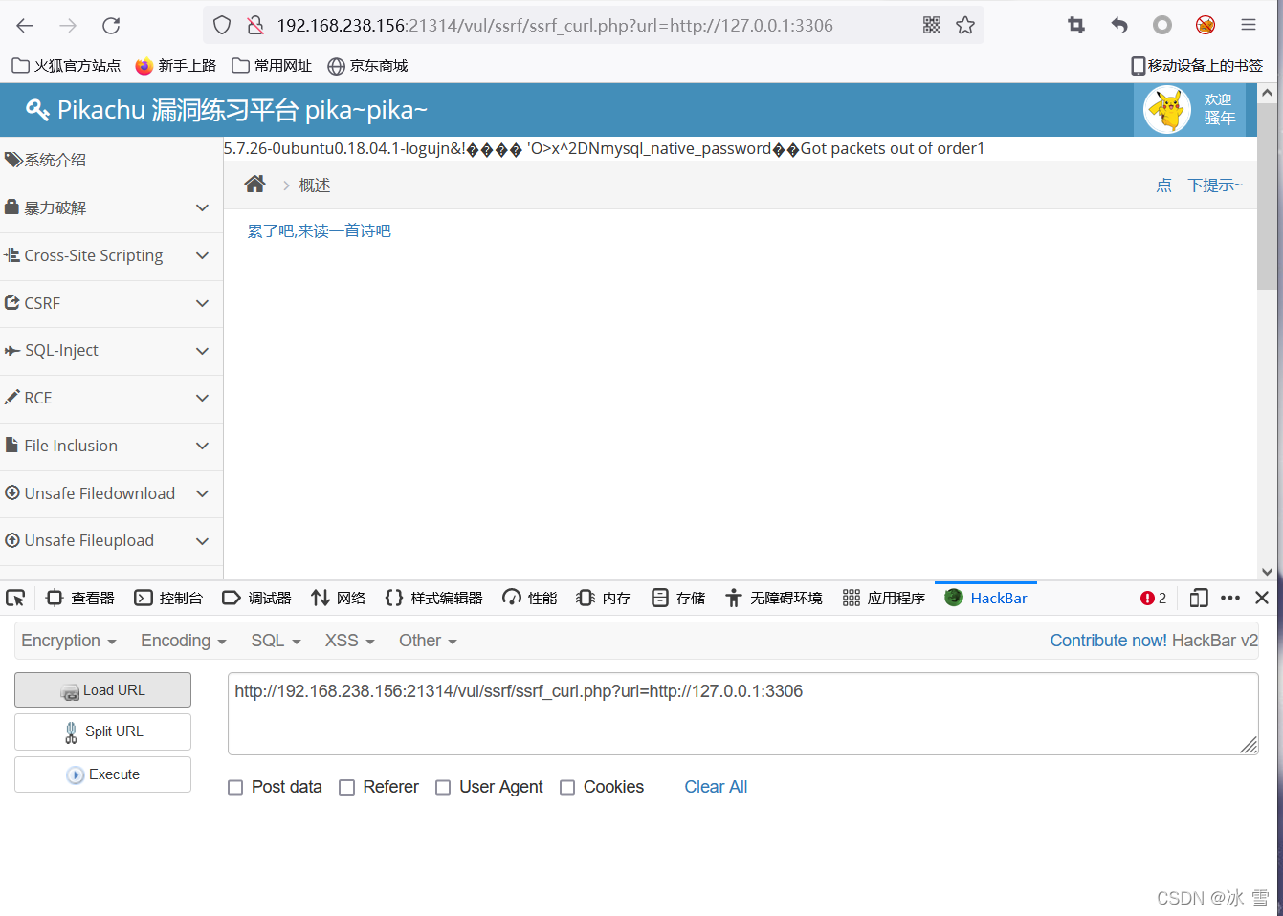Image resolution: width=1283 pixels, height=916 pixels.
Task: Expand the RCE sidebar section
Action: click(x=111, y=399)
